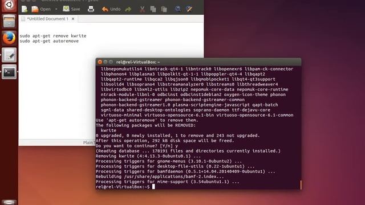This screenshot has width=365, height=205.
Task: Click the terminal scrollbar handle
Action: 301,184
